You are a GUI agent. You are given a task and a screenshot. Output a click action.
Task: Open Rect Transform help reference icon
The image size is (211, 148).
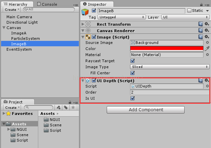point(201,24)
